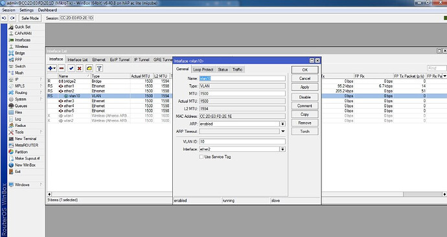Click the yellow comment icon button
Screen dimensions: 447x237
point(89,69)
